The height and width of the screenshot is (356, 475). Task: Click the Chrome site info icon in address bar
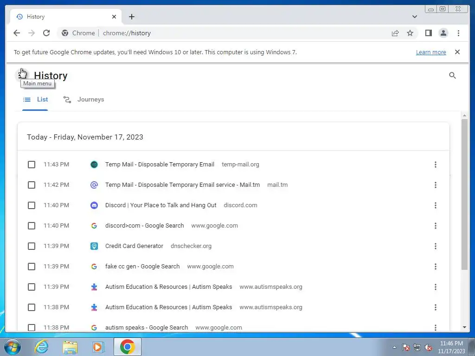[x=65, y=33]
